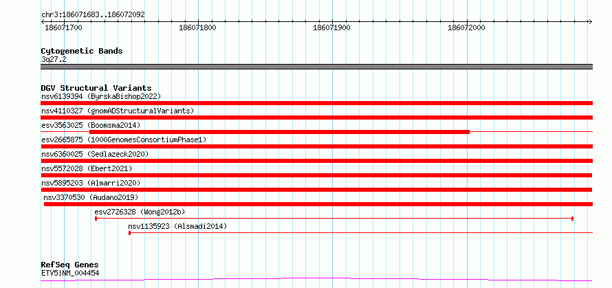Click the esv2665875 1000GenomesConsortiumPhase1 label
The width and height of the screenshot is (612, 288).
(x=124, y=140)
